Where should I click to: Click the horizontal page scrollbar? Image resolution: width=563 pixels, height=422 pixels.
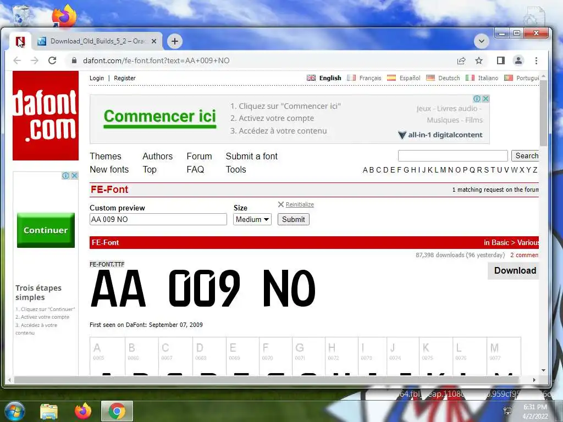(266, 380)
